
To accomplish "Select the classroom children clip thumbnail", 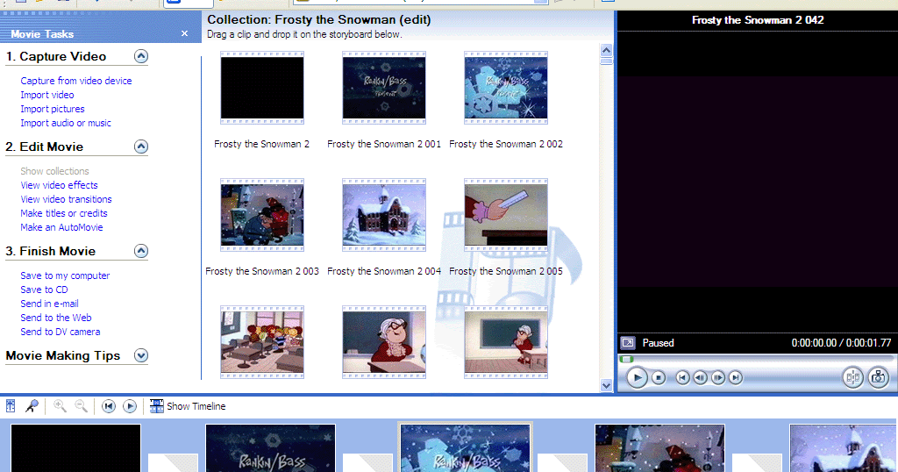I will pyautogui.click(x=262, y=342).
